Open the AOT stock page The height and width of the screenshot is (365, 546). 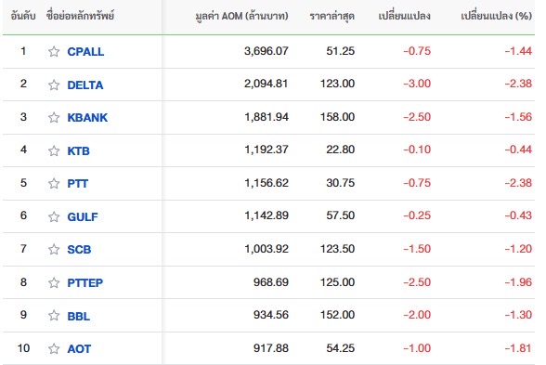point(79,348)
